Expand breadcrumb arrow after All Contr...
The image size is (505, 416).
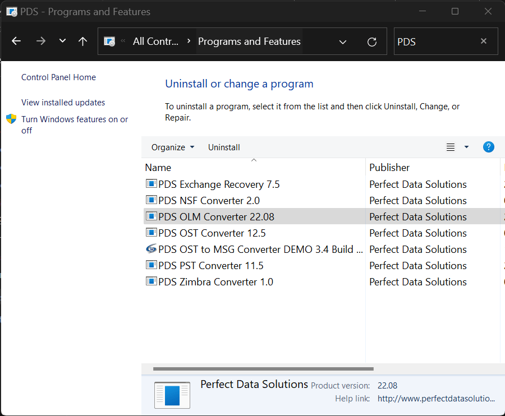click(189, 41)
